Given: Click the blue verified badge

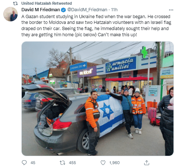Looking at the screenshot, I should [x=63, y=10].
